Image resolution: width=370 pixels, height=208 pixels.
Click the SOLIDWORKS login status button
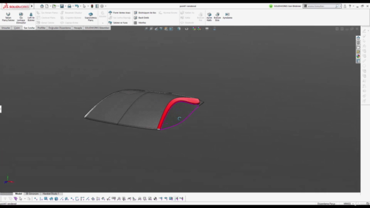coord(285,6)
